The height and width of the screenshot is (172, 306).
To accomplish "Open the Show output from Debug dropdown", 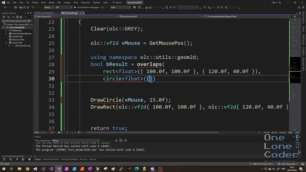I will [76, 140].
